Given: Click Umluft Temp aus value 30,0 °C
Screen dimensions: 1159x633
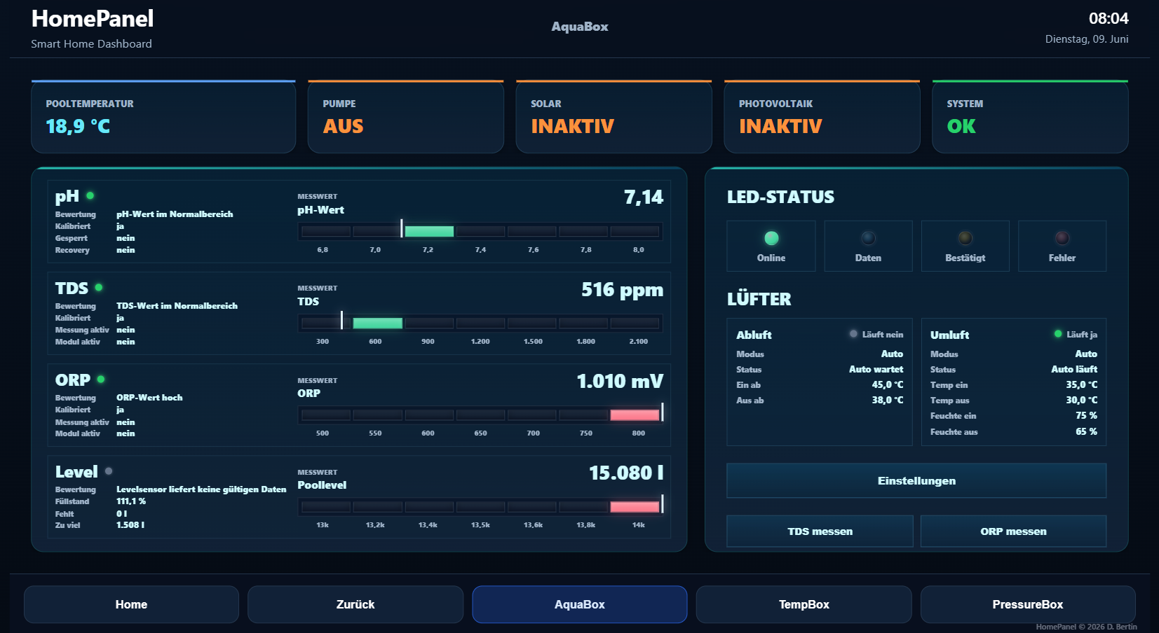Looking at the screenshot, I should pyautogui.click(x=1082, y=400).
